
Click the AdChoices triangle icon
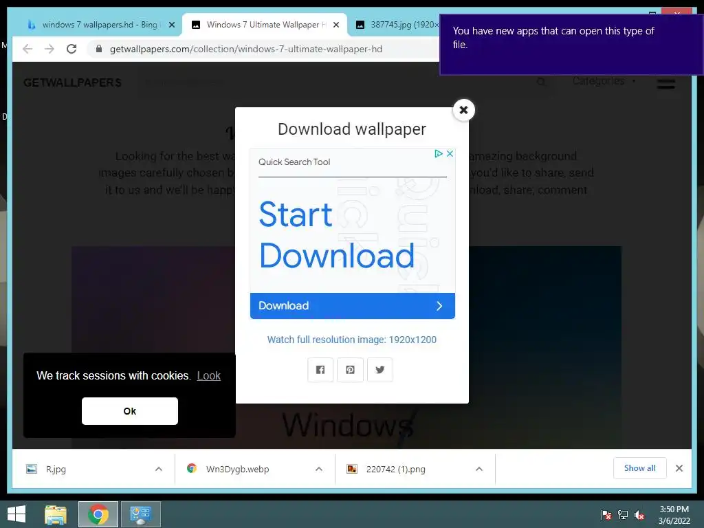(x=438, y=153)
